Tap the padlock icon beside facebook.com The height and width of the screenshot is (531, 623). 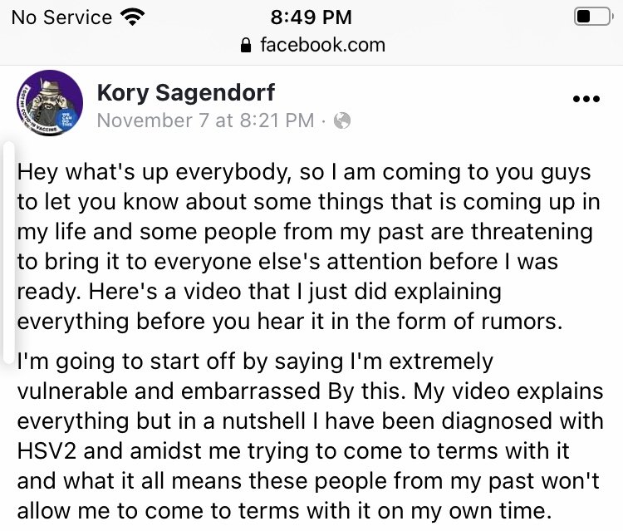(245, 46)
